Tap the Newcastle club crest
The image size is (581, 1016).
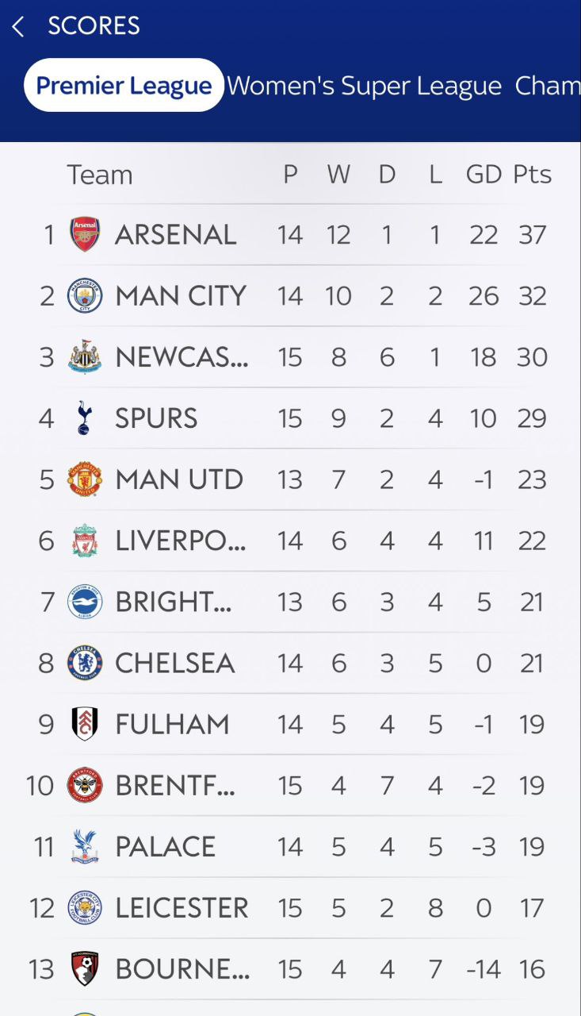pyautogui.click(x=85, y=357)
